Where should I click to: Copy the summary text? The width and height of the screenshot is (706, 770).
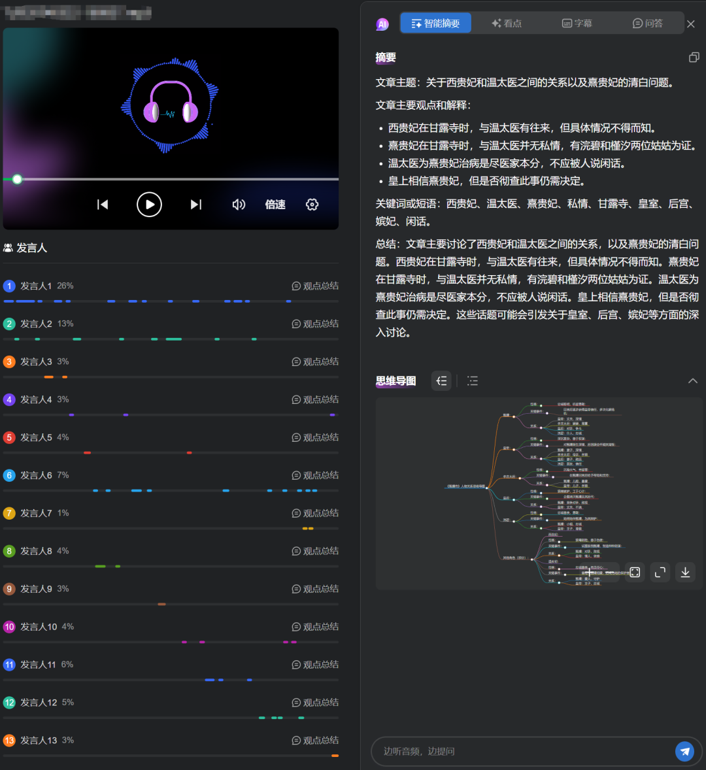(x=694, y=58)
